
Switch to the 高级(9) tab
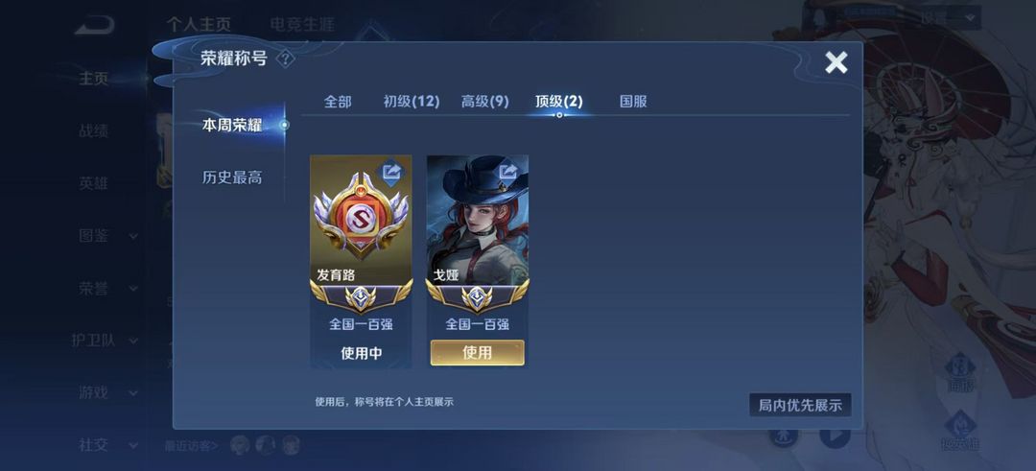[x=485, y=101]
